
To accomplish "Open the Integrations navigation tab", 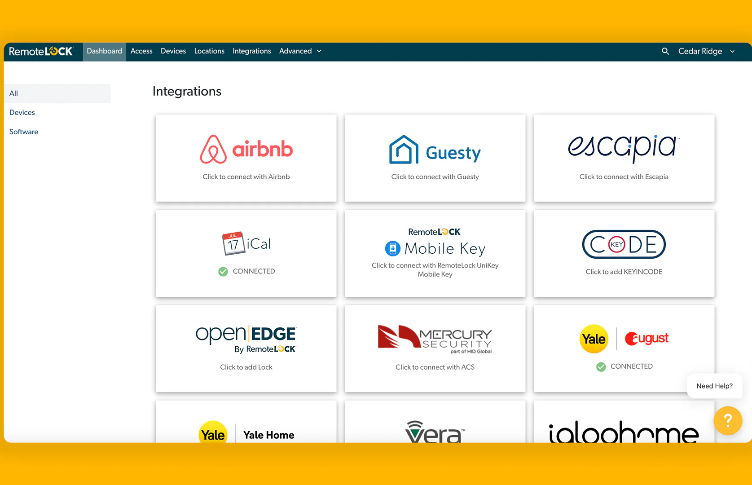I will click(252, 51).
